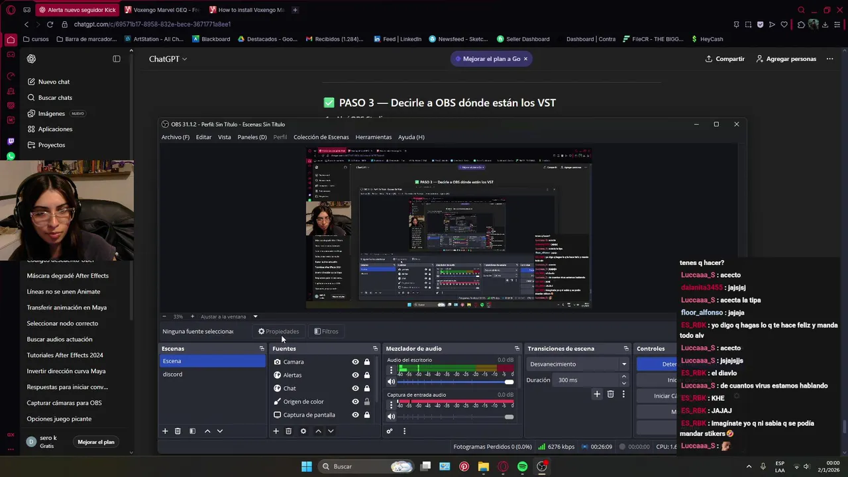This screenshot has height=477, width=848.
Task: Open options dots for Captura de entrada audio
Action: pyautogui.click(x=391, y=404)
